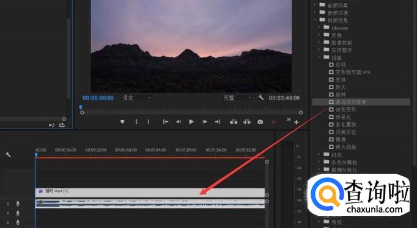417x228 pixels.
Task: Expand the 杂色与颗粒 folder
Action: [x=319, y=162]
